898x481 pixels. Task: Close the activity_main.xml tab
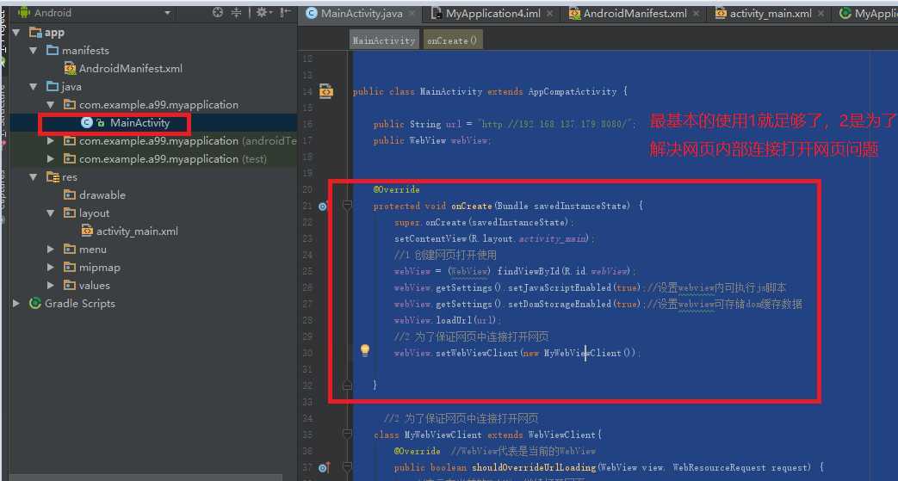tap(821, 13)
